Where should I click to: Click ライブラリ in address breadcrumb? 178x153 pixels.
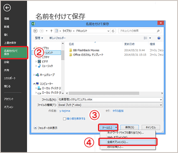coord(67,31)
